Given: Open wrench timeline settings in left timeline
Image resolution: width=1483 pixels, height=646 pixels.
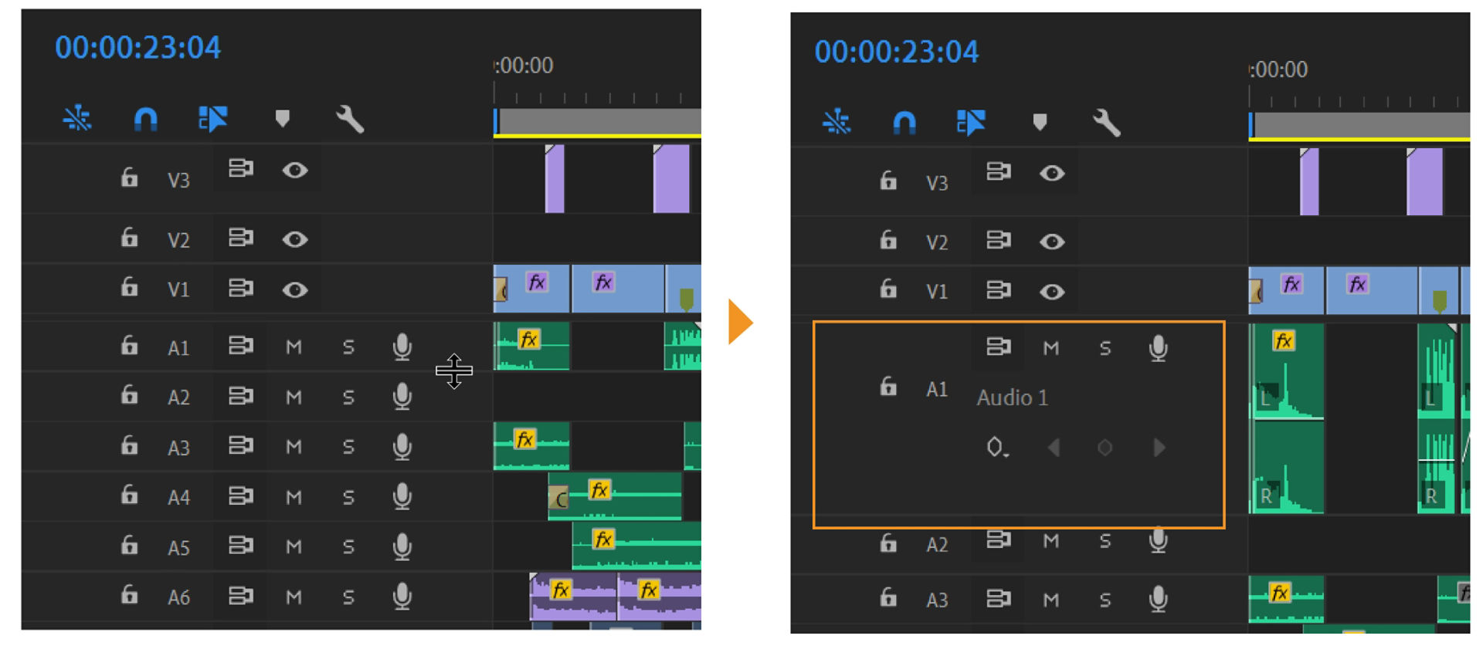Looking at the screenshot, I should point(349,119).
